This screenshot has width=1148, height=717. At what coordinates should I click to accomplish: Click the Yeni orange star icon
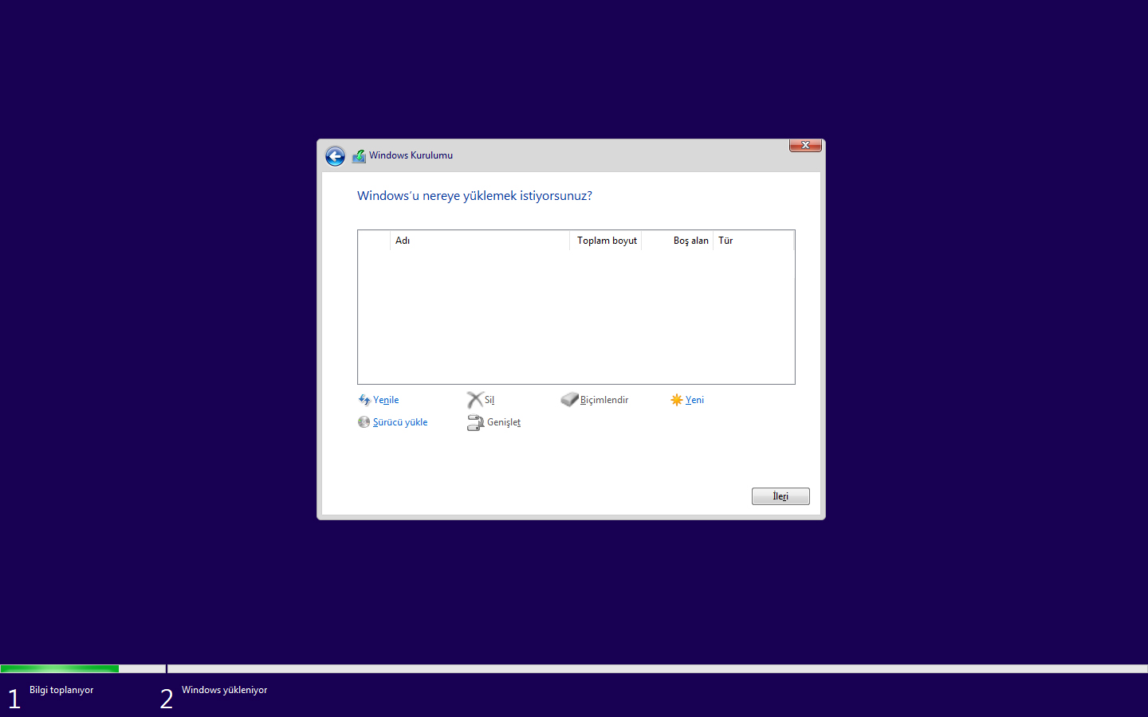point(677,400)
